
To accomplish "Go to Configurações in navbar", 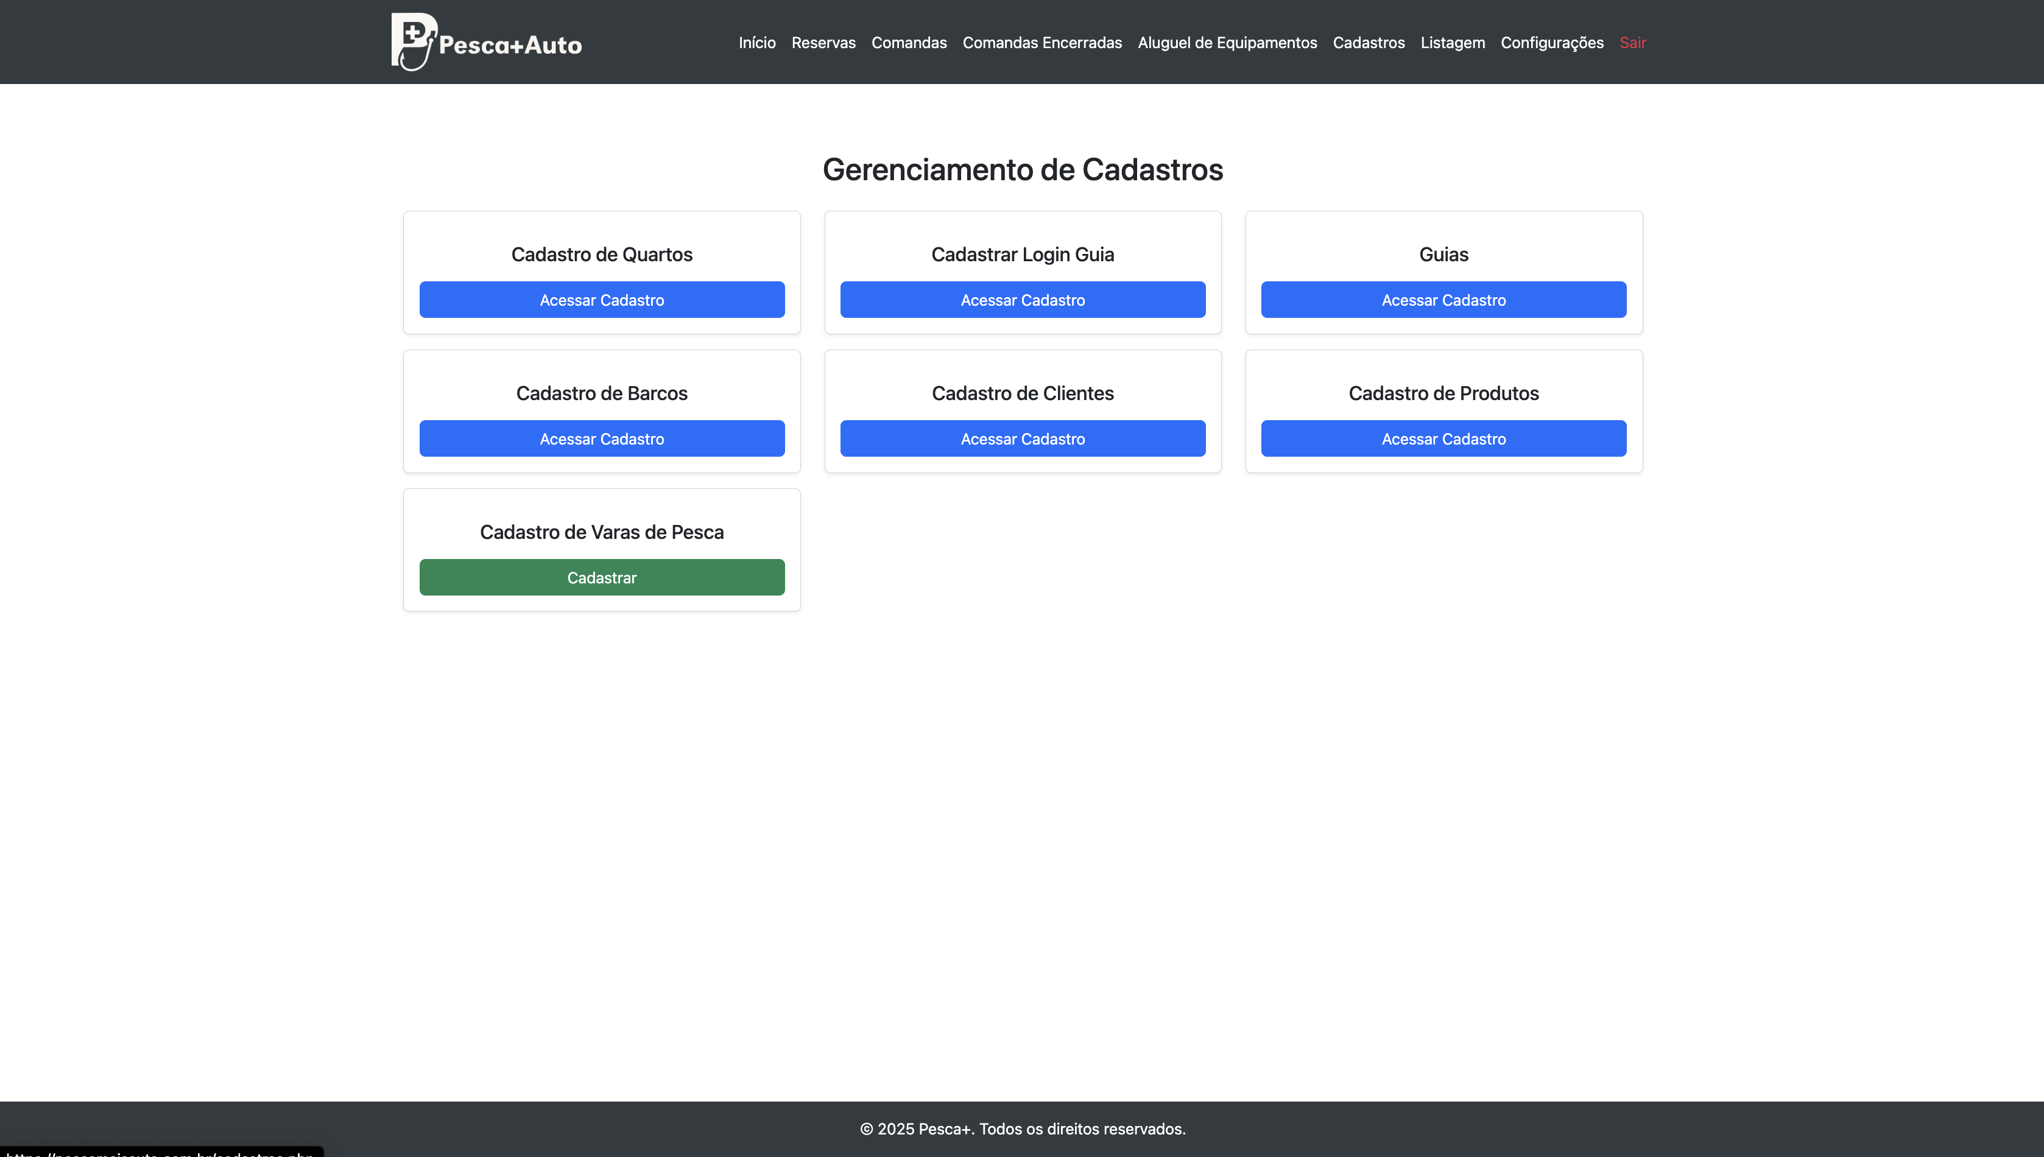I will (1551, 43).
